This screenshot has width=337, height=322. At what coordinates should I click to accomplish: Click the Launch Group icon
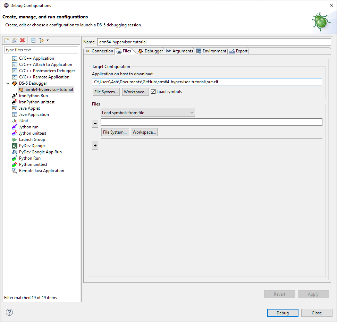14,139
